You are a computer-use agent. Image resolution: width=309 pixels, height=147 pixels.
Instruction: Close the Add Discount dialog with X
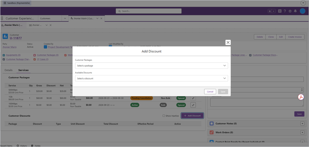(x=228, y=42)
